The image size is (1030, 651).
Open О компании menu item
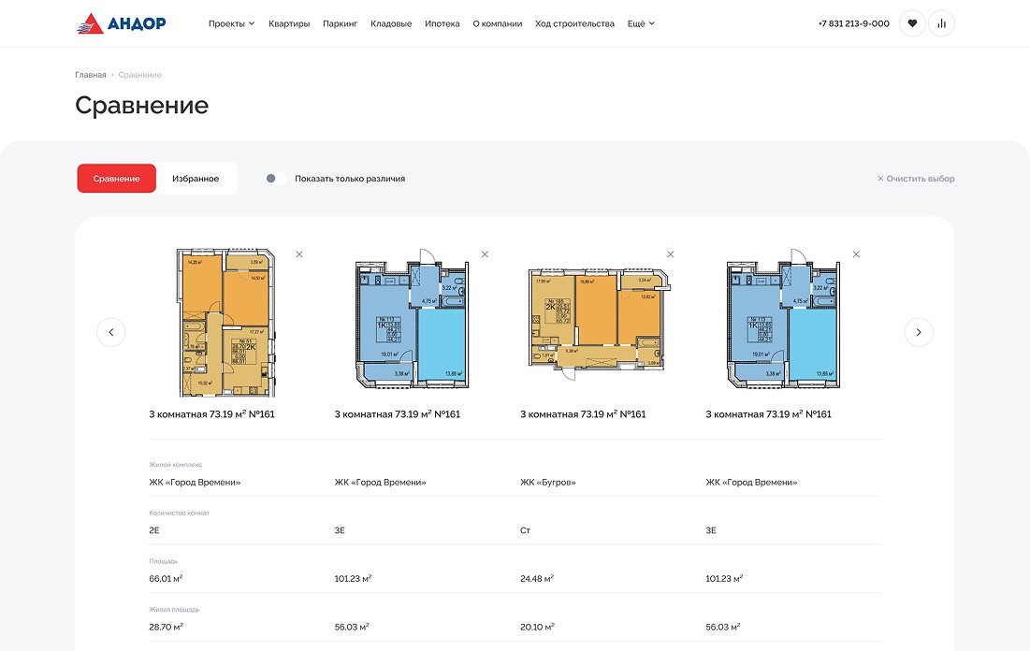[x=498, y=23]
